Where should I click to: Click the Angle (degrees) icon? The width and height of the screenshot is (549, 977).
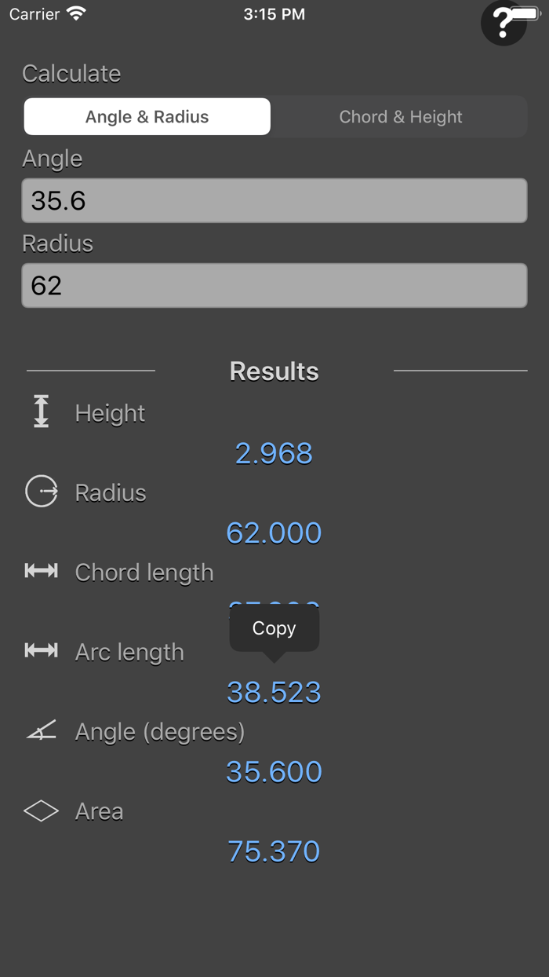(41, 730)
